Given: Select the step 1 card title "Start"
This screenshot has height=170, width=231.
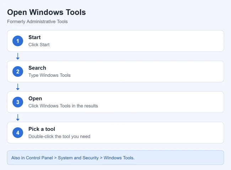Looking at the screenshot, I should 34,37.
